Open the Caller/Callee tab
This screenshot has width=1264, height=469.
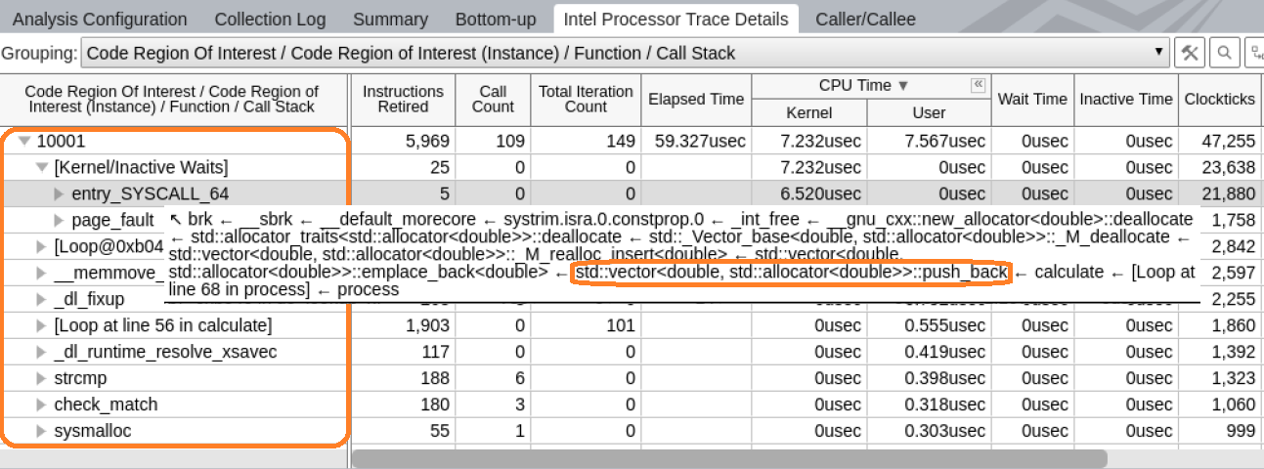864,20
